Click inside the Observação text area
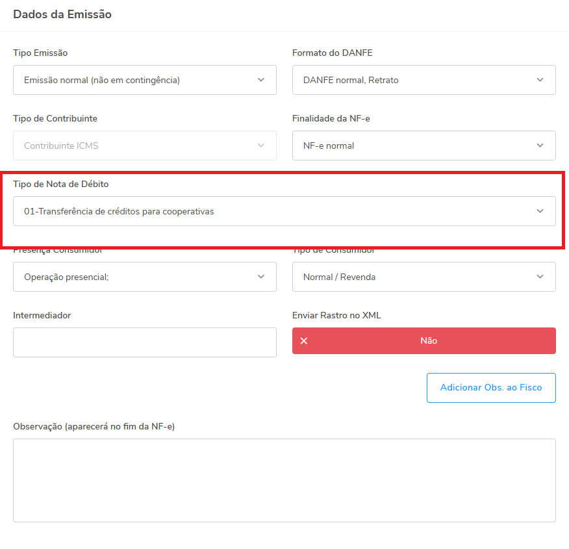The width and height of the screenshot is (569, 549). point(284,480)
